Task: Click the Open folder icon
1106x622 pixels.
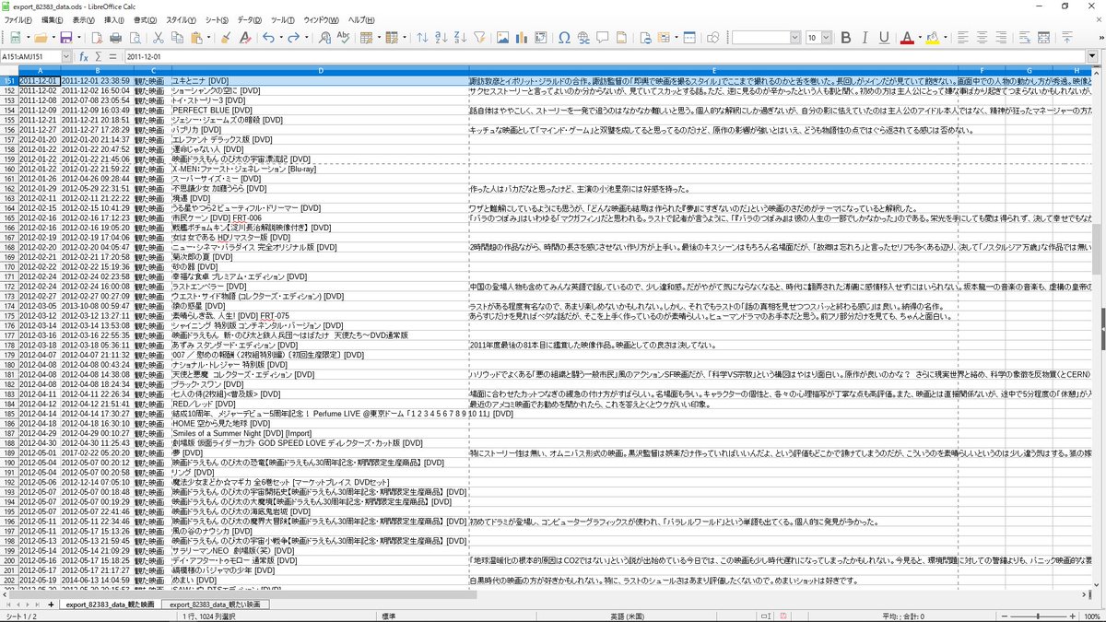Action: [x=40, y=38]
